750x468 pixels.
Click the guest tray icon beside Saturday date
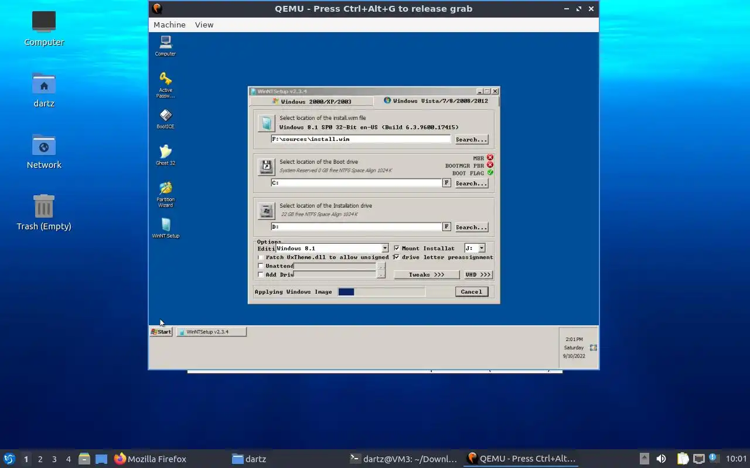(593, 347)
